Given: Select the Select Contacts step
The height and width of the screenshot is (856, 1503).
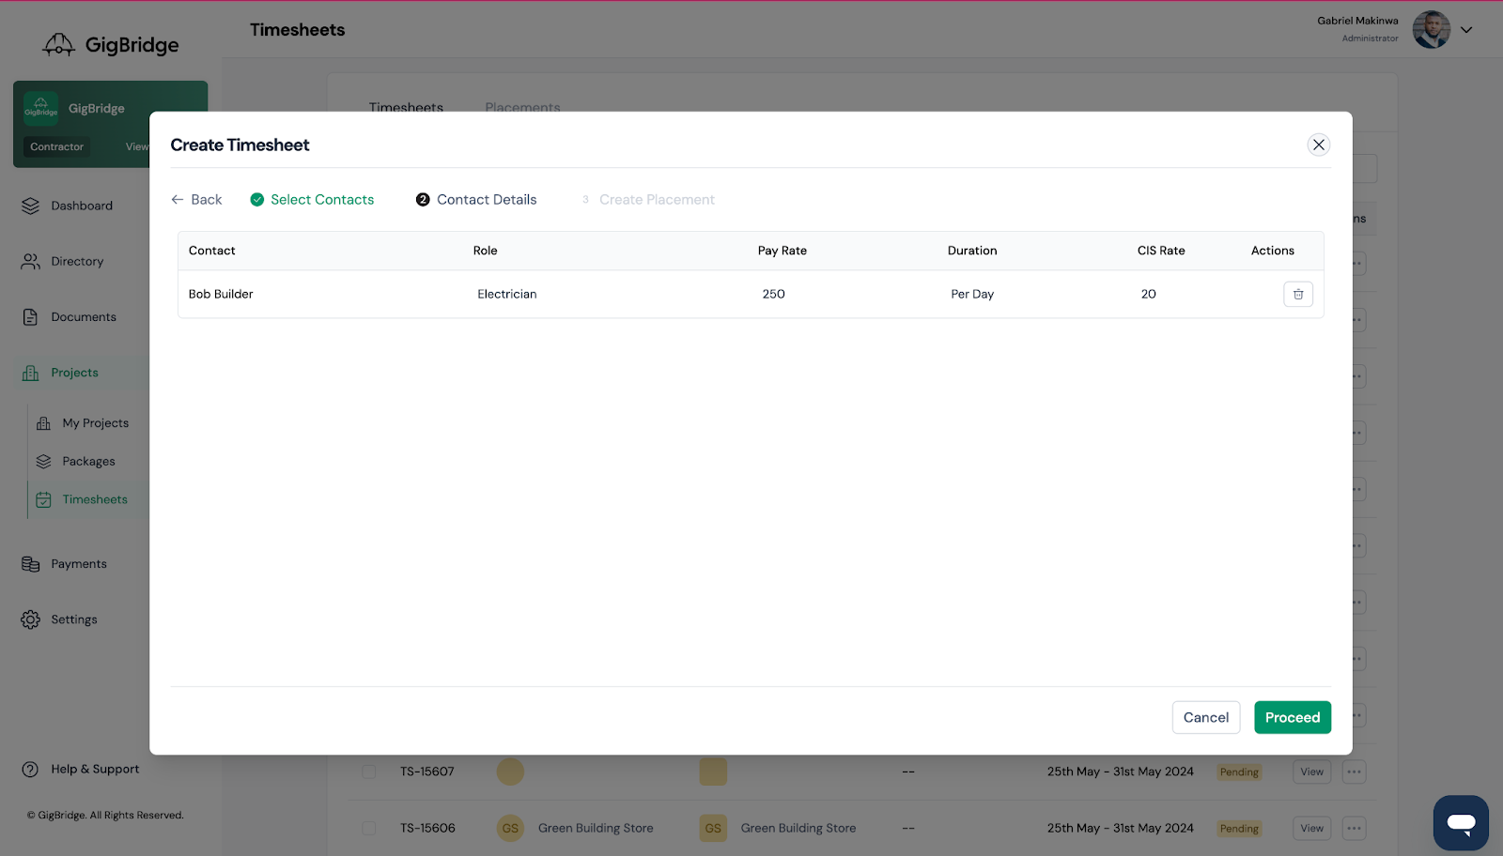Looking at the screenshot, I should [312, 200].
